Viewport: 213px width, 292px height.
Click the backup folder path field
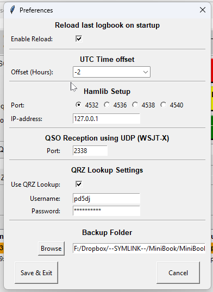[x=139, y=249]
